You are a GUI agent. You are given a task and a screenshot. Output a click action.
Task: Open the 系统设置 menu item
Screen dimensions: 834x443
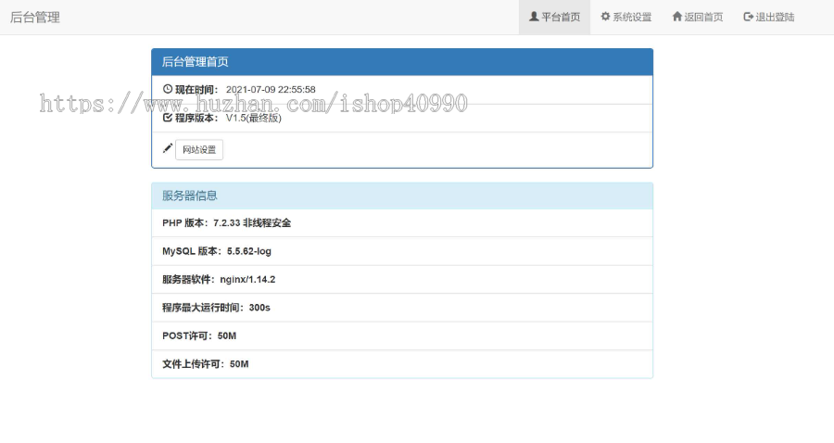tap(626, 17)
